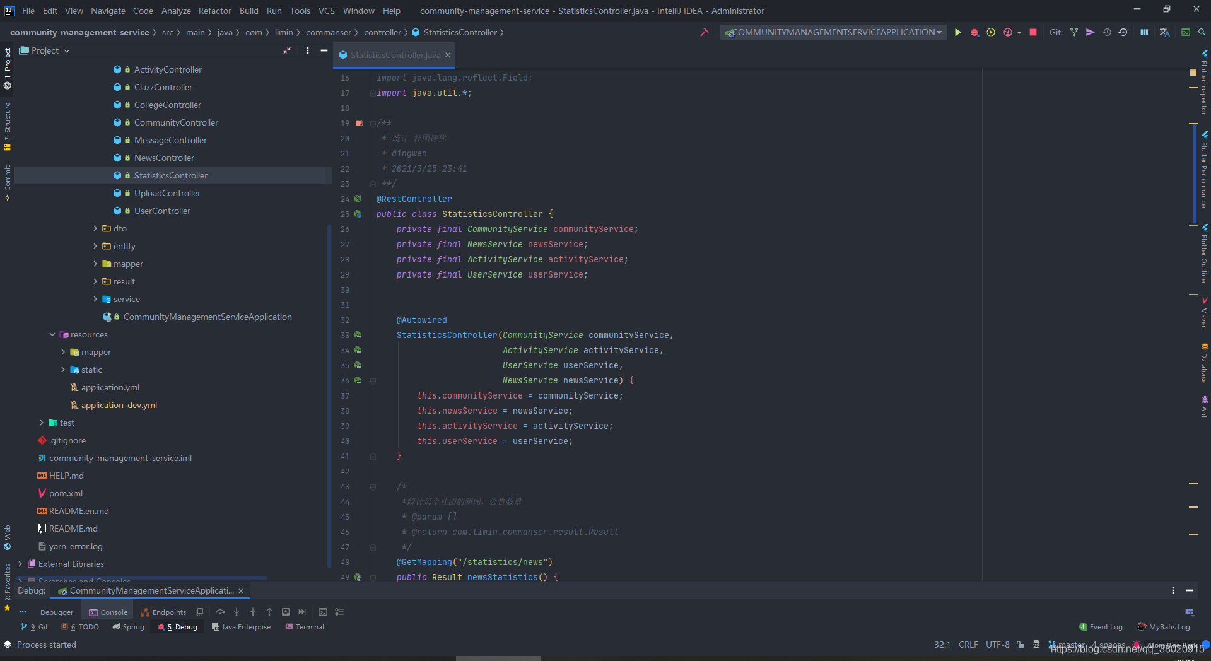Open the project structure grid icon

(1144, 32)
